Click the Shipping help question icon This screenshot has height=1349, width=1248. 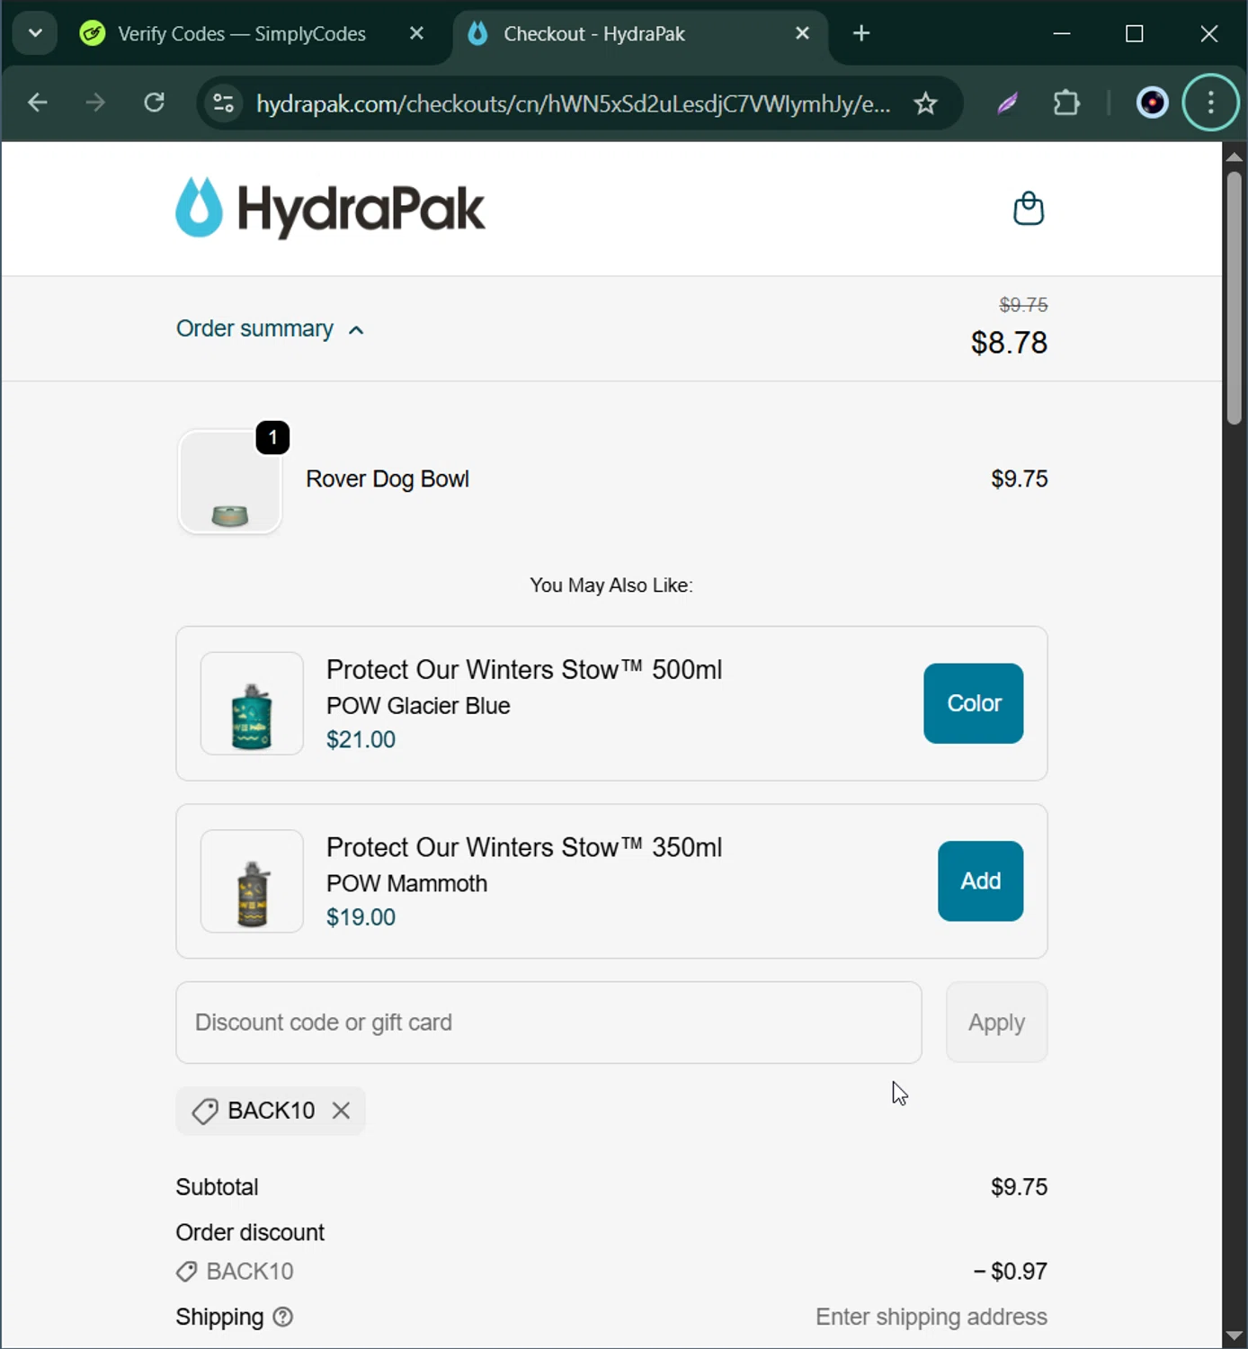point(283,1318)
